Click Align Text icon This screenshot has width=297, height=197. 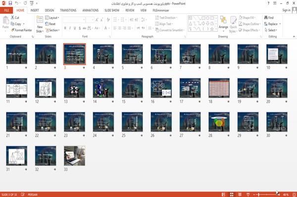pyautogui.click(x=157, y=24)
